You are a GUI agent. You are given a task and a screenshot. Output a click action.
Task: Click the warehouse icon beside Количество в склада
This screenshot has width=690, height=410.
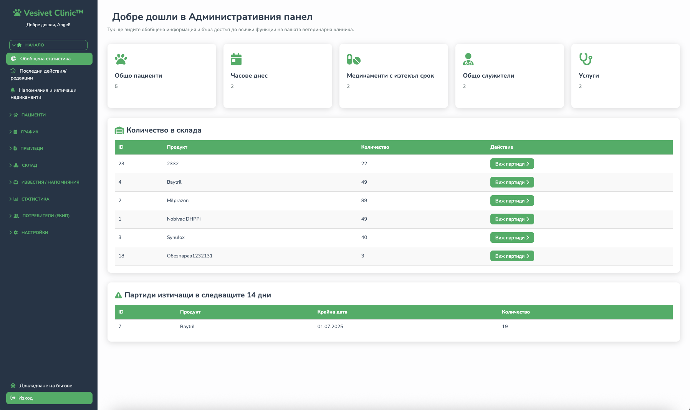pyautogui.click(x=119, y=130)
